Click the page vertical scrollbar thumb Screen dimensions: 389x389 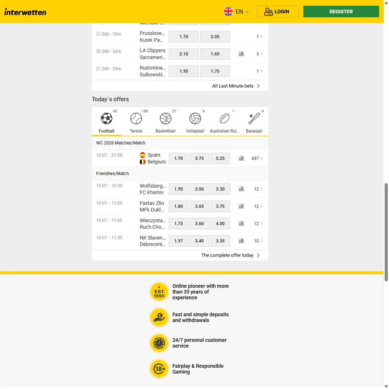[386, 232]
